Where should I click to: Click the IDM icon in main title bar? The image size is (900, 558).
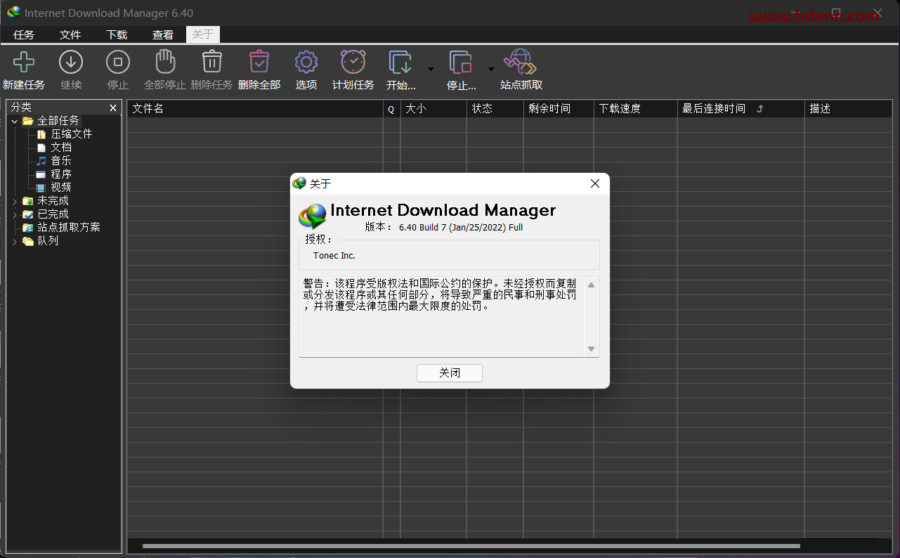tap(13, 13)
